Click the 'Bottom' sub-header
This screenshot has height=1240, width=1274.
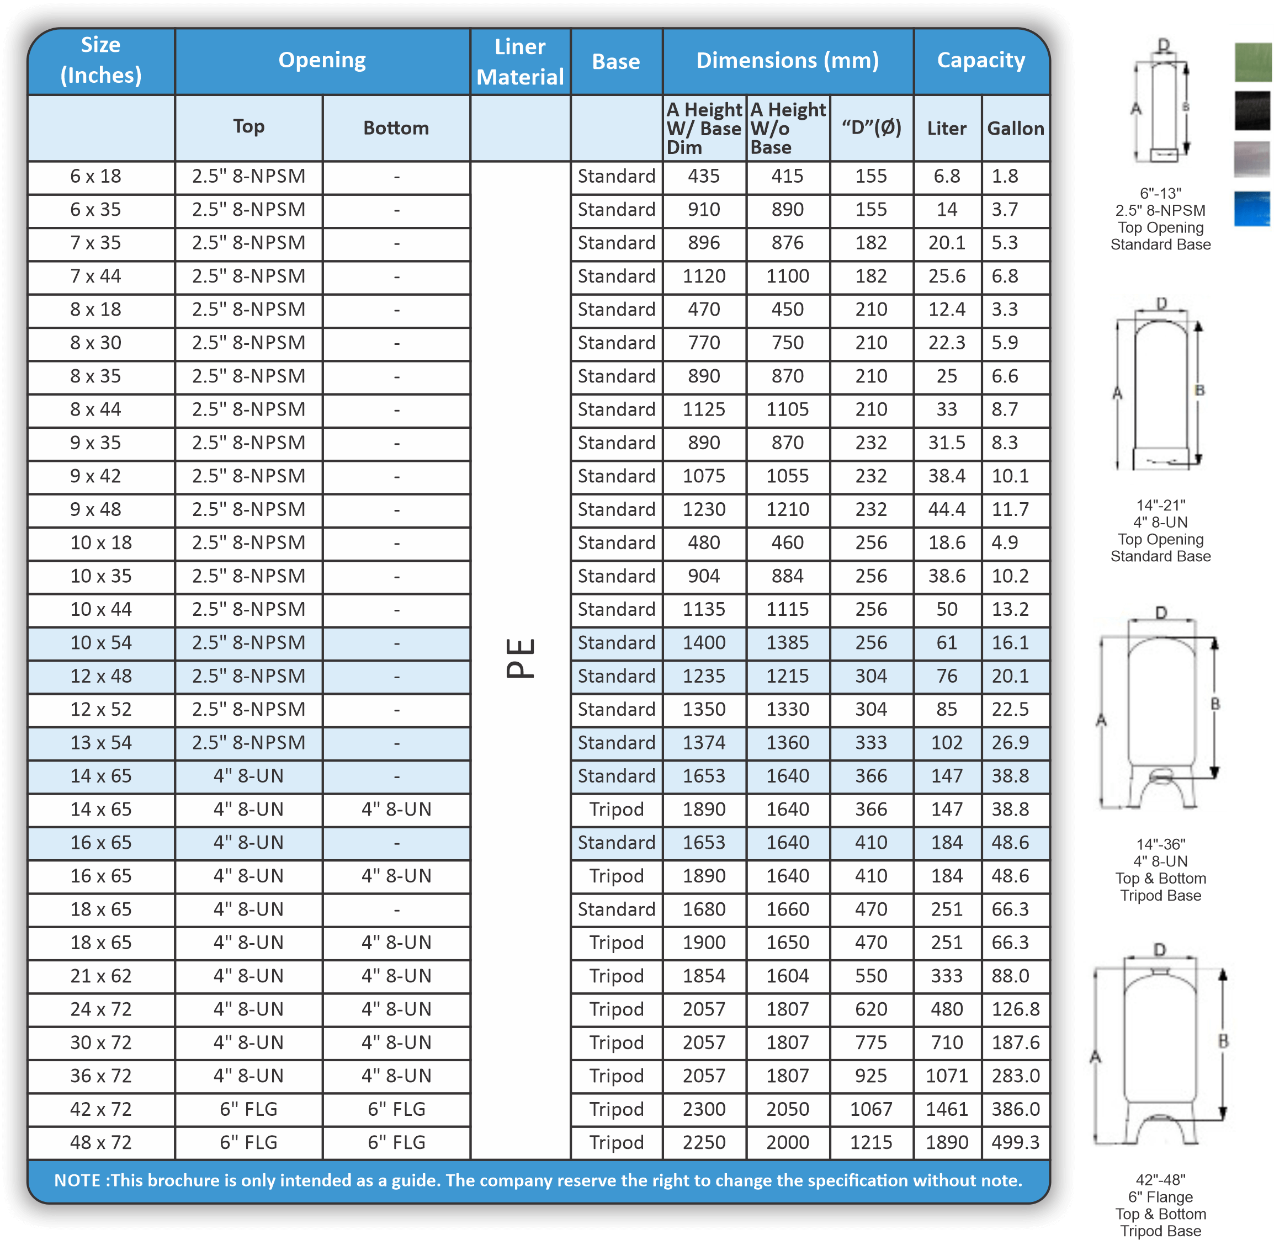click(x=396, y=127)
